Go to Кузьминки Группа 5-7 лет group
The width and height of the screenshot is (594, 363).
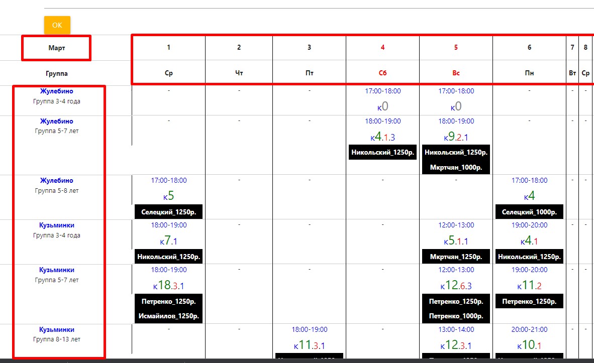pyautogui.click(x=57, y=270)
